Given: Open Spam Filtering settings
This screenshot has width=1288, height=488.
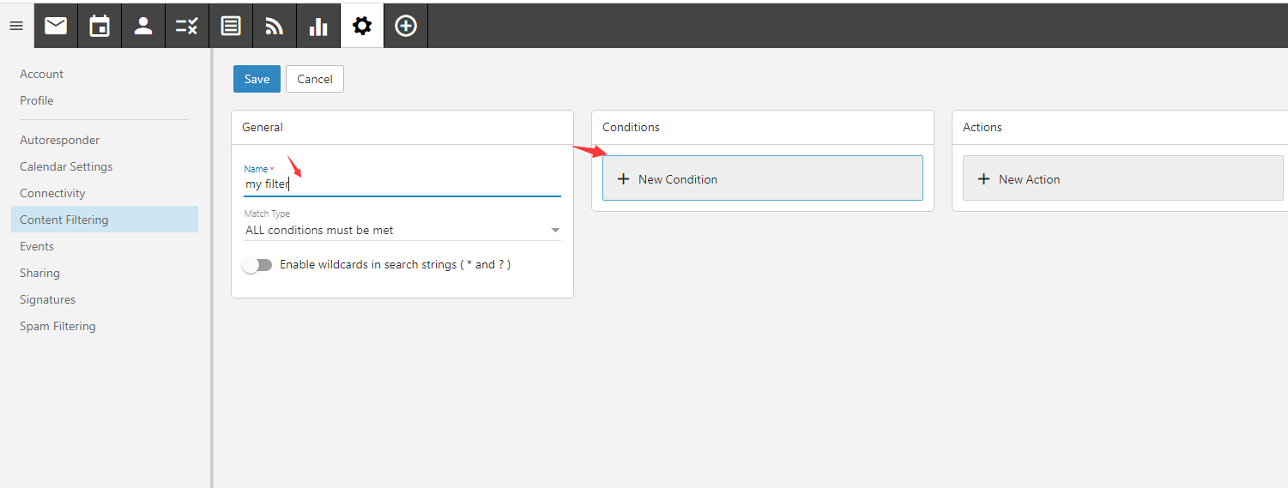Looking at the screenshot, I should coord(57,326).
